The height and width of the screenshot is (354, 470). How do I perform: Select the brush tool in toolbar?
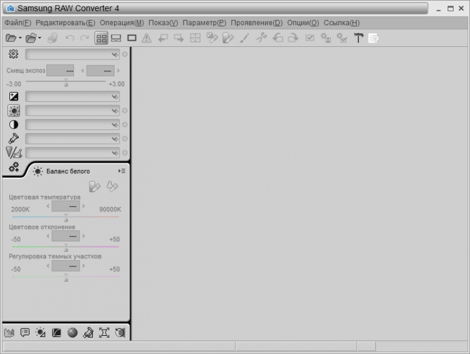click(244, 38)
